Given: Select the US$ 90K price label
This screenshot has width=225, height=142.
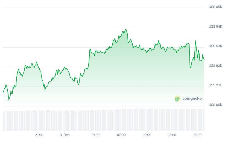Looking at the screenshot, I should (x=215, y=105).
